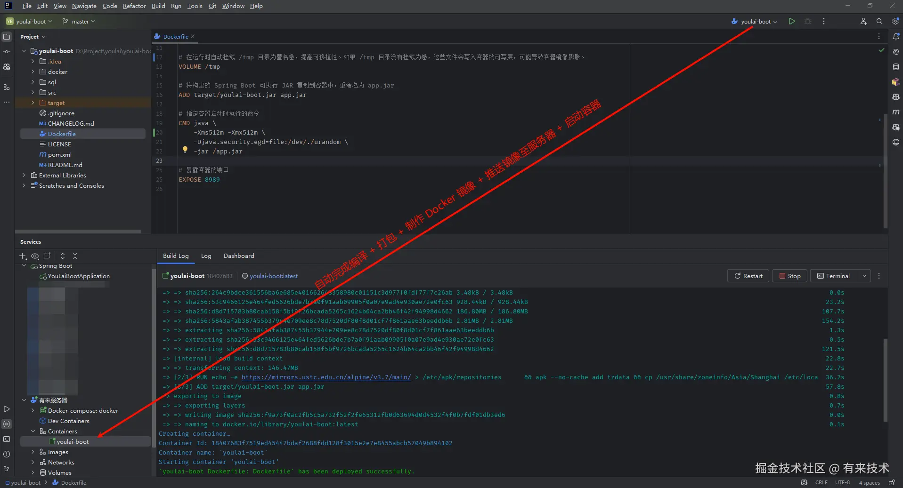
Task: Open the Database tool window
Action: pyautogui.click(x=896, y=67)
